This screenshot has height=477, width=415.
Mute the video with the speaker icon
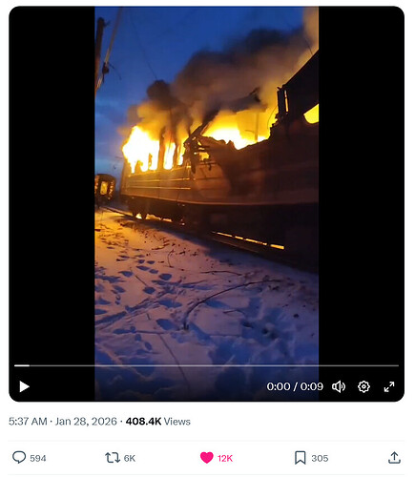pyautogui.click(x=339, y=386)
